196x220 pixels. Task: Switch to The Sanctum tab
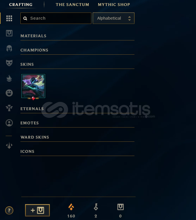pyautogui.click(x=72, y=5)
